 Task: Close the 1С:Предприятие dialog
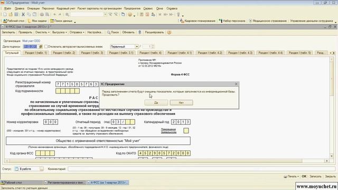[x=236, y=84]
